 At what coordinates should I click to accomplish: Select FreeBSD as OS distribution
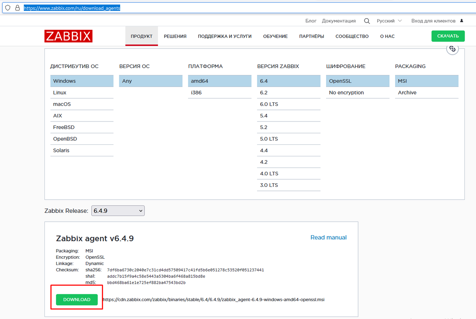pos(82,127)
